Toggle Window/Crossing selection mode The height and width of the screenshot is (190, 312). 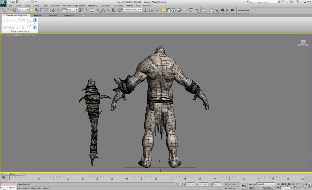click(47, 10)
